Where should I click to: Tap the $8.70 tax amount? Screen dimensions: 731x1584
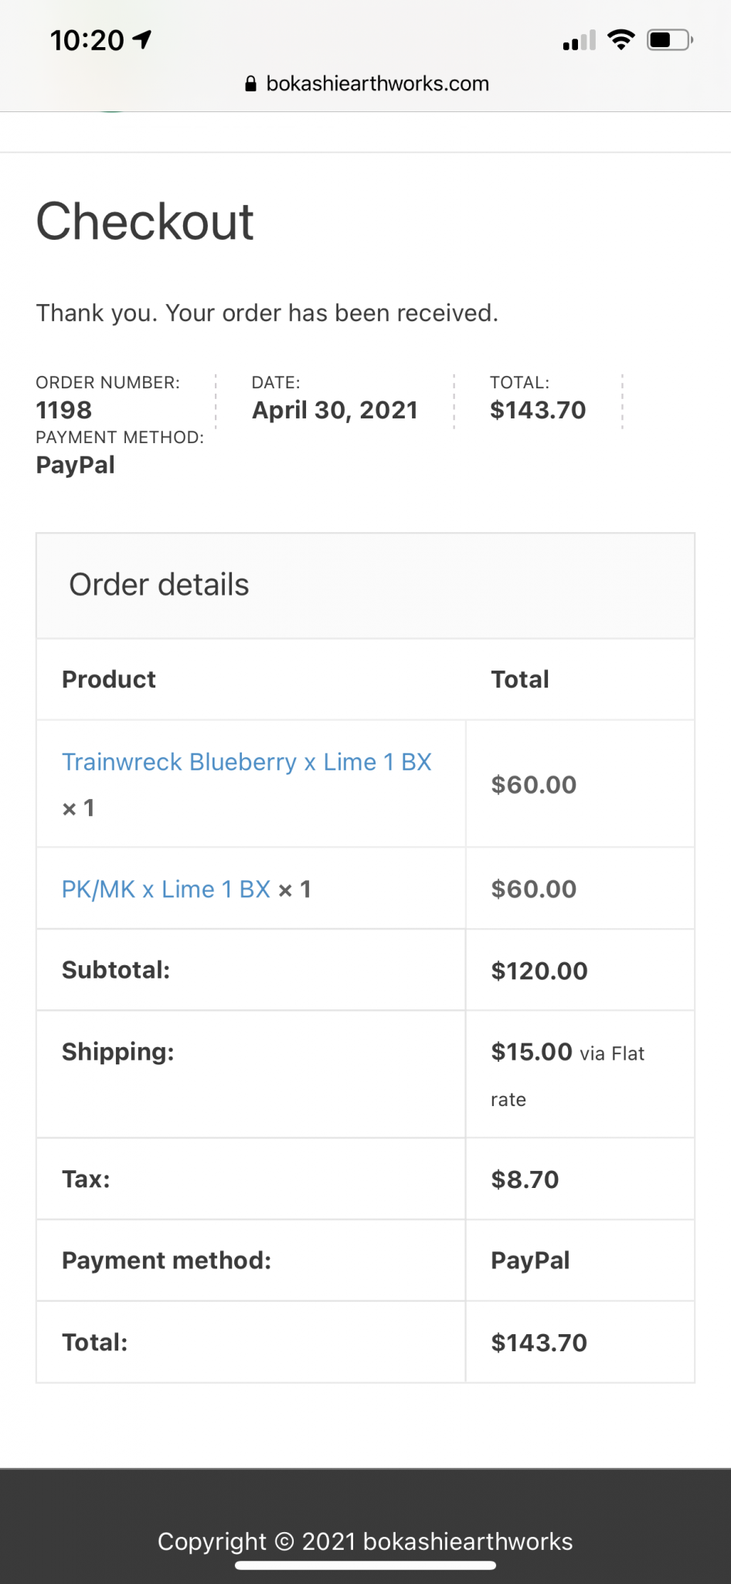point(525,1179)
